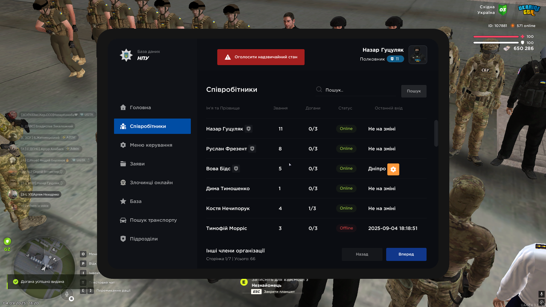546x307 pixels.
Task: Click the criminal face icon beside Злочинці онлайн
Action: point(123,182)
